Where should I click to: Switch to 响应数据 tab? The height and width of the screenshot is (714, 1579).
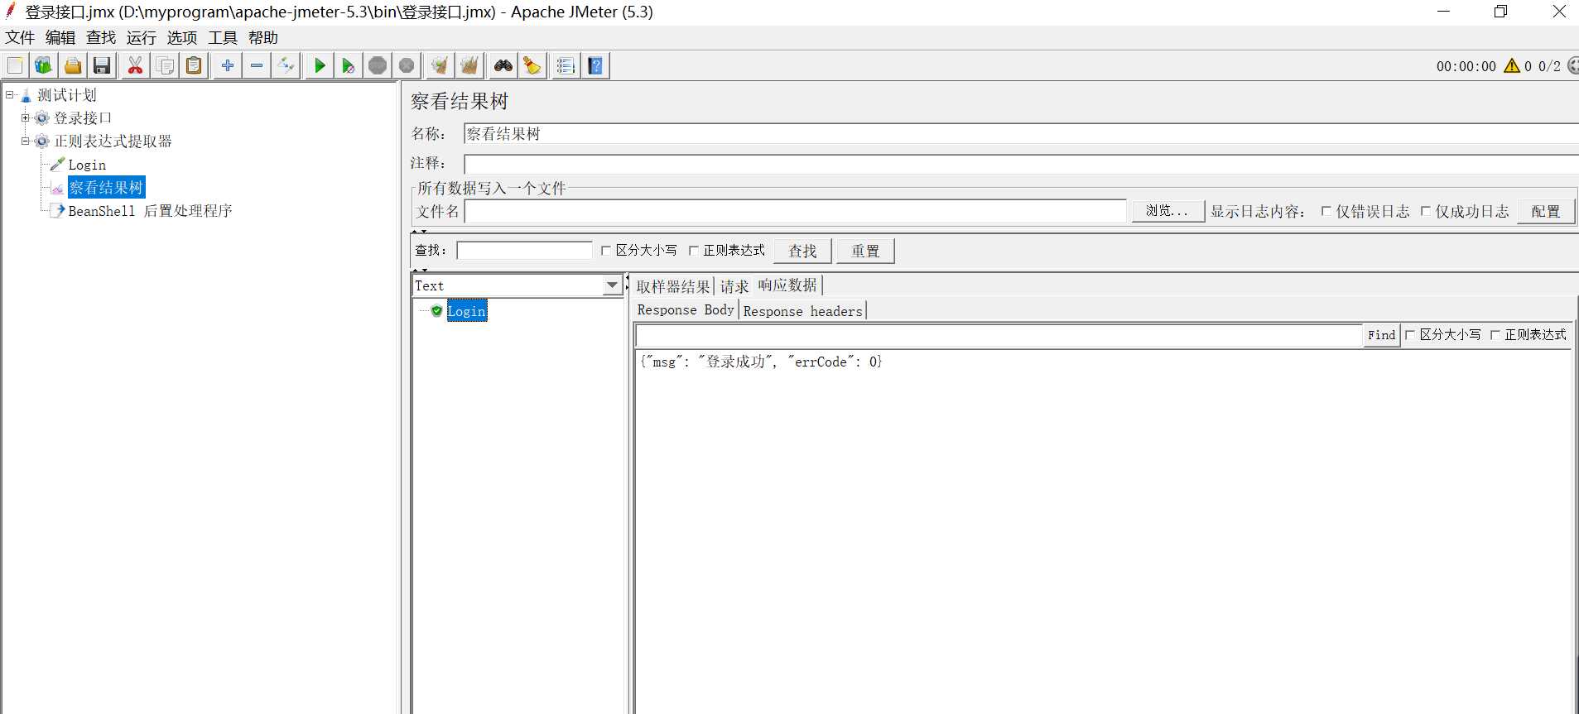pos(787,285)
